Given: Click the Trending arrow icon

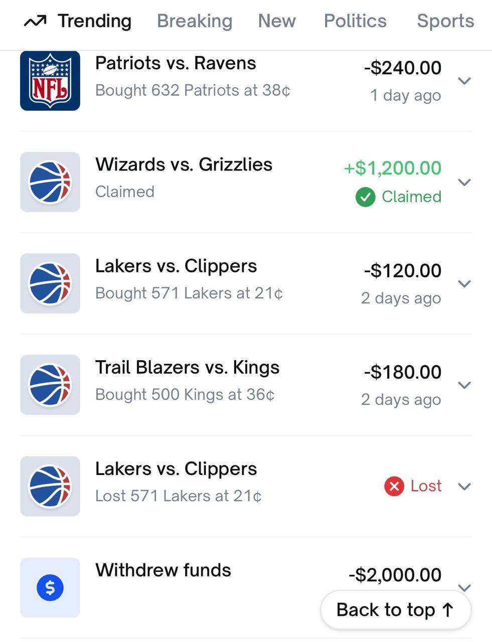Looking at the screenshot, I should coord(35,21).
